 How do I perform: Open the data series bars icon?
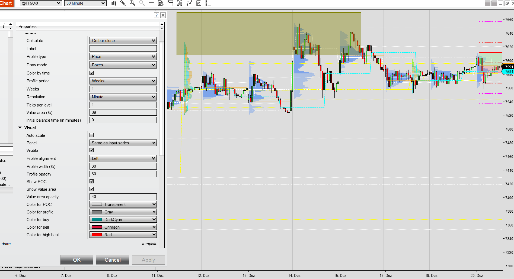point(180,3)
